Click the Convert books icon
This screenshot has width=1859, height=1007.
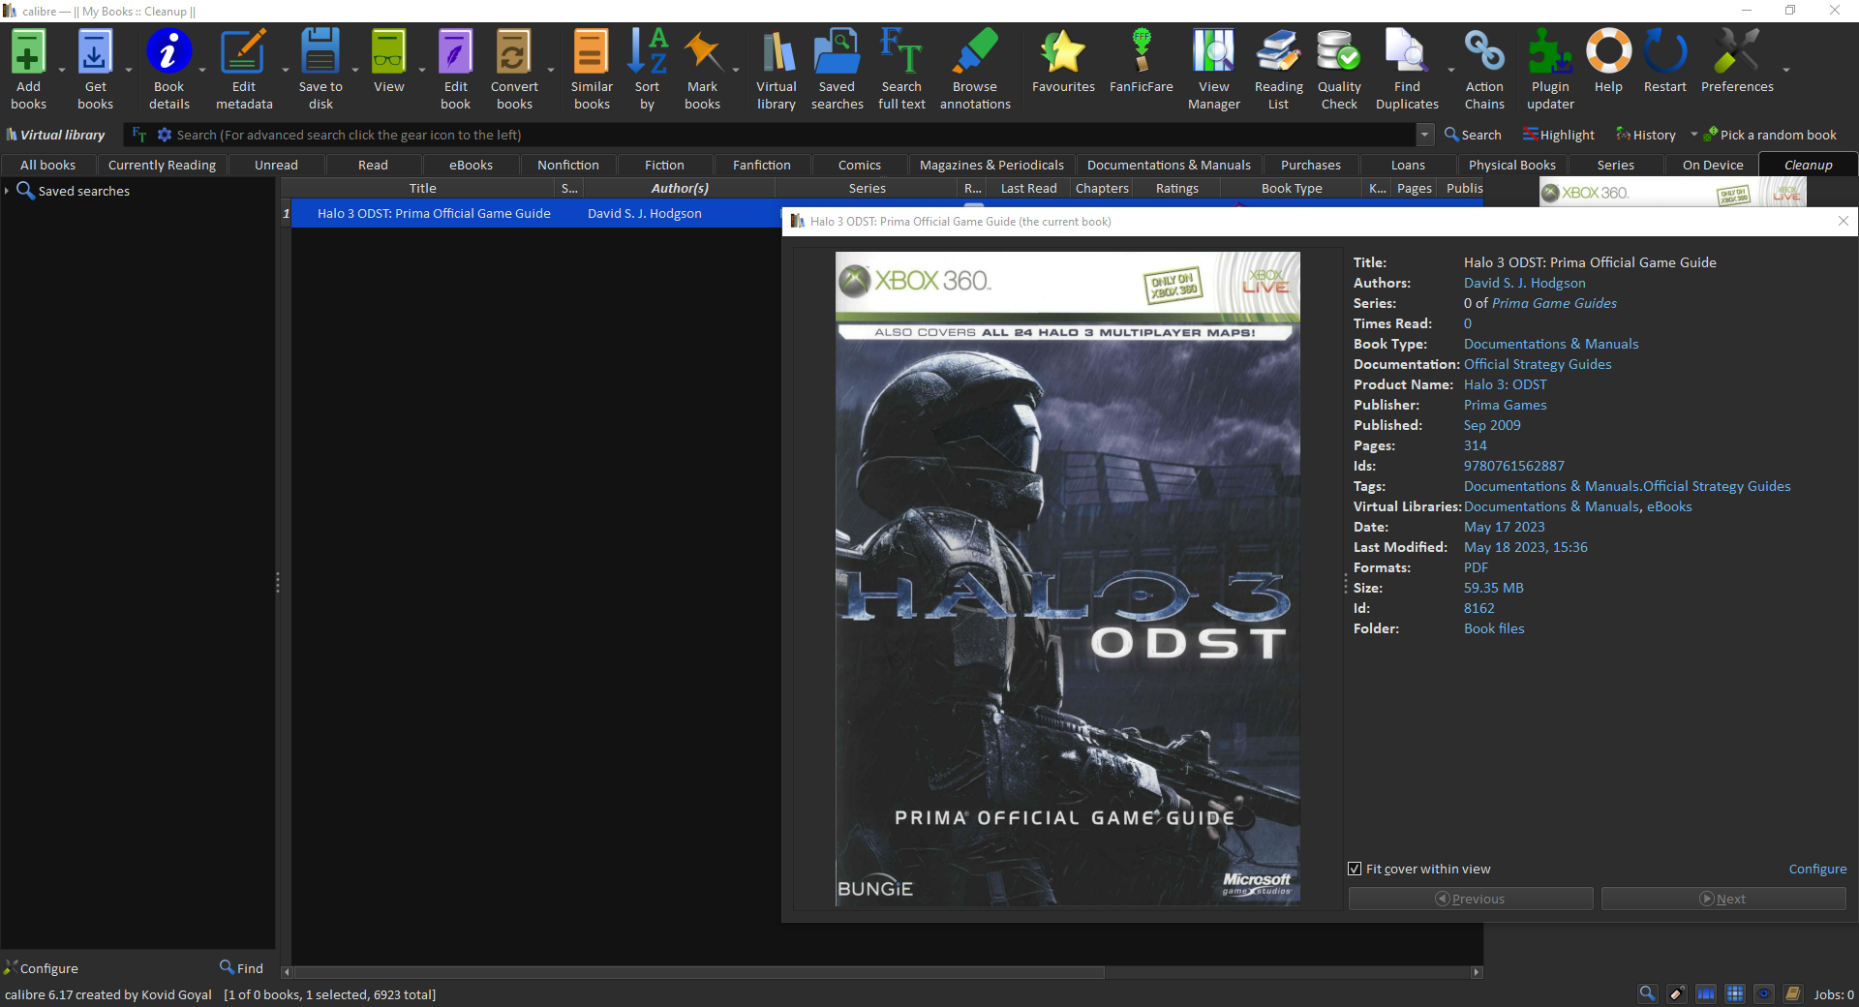click(514, 52)
